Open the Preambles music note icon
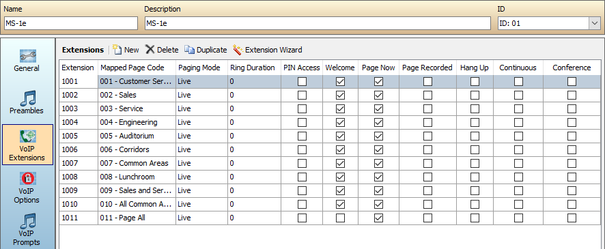 (28, 98)
